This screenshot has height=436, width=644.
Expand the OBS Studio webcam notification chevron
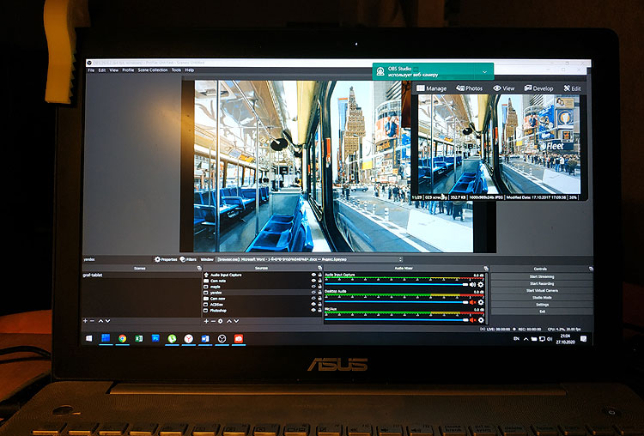485,71
